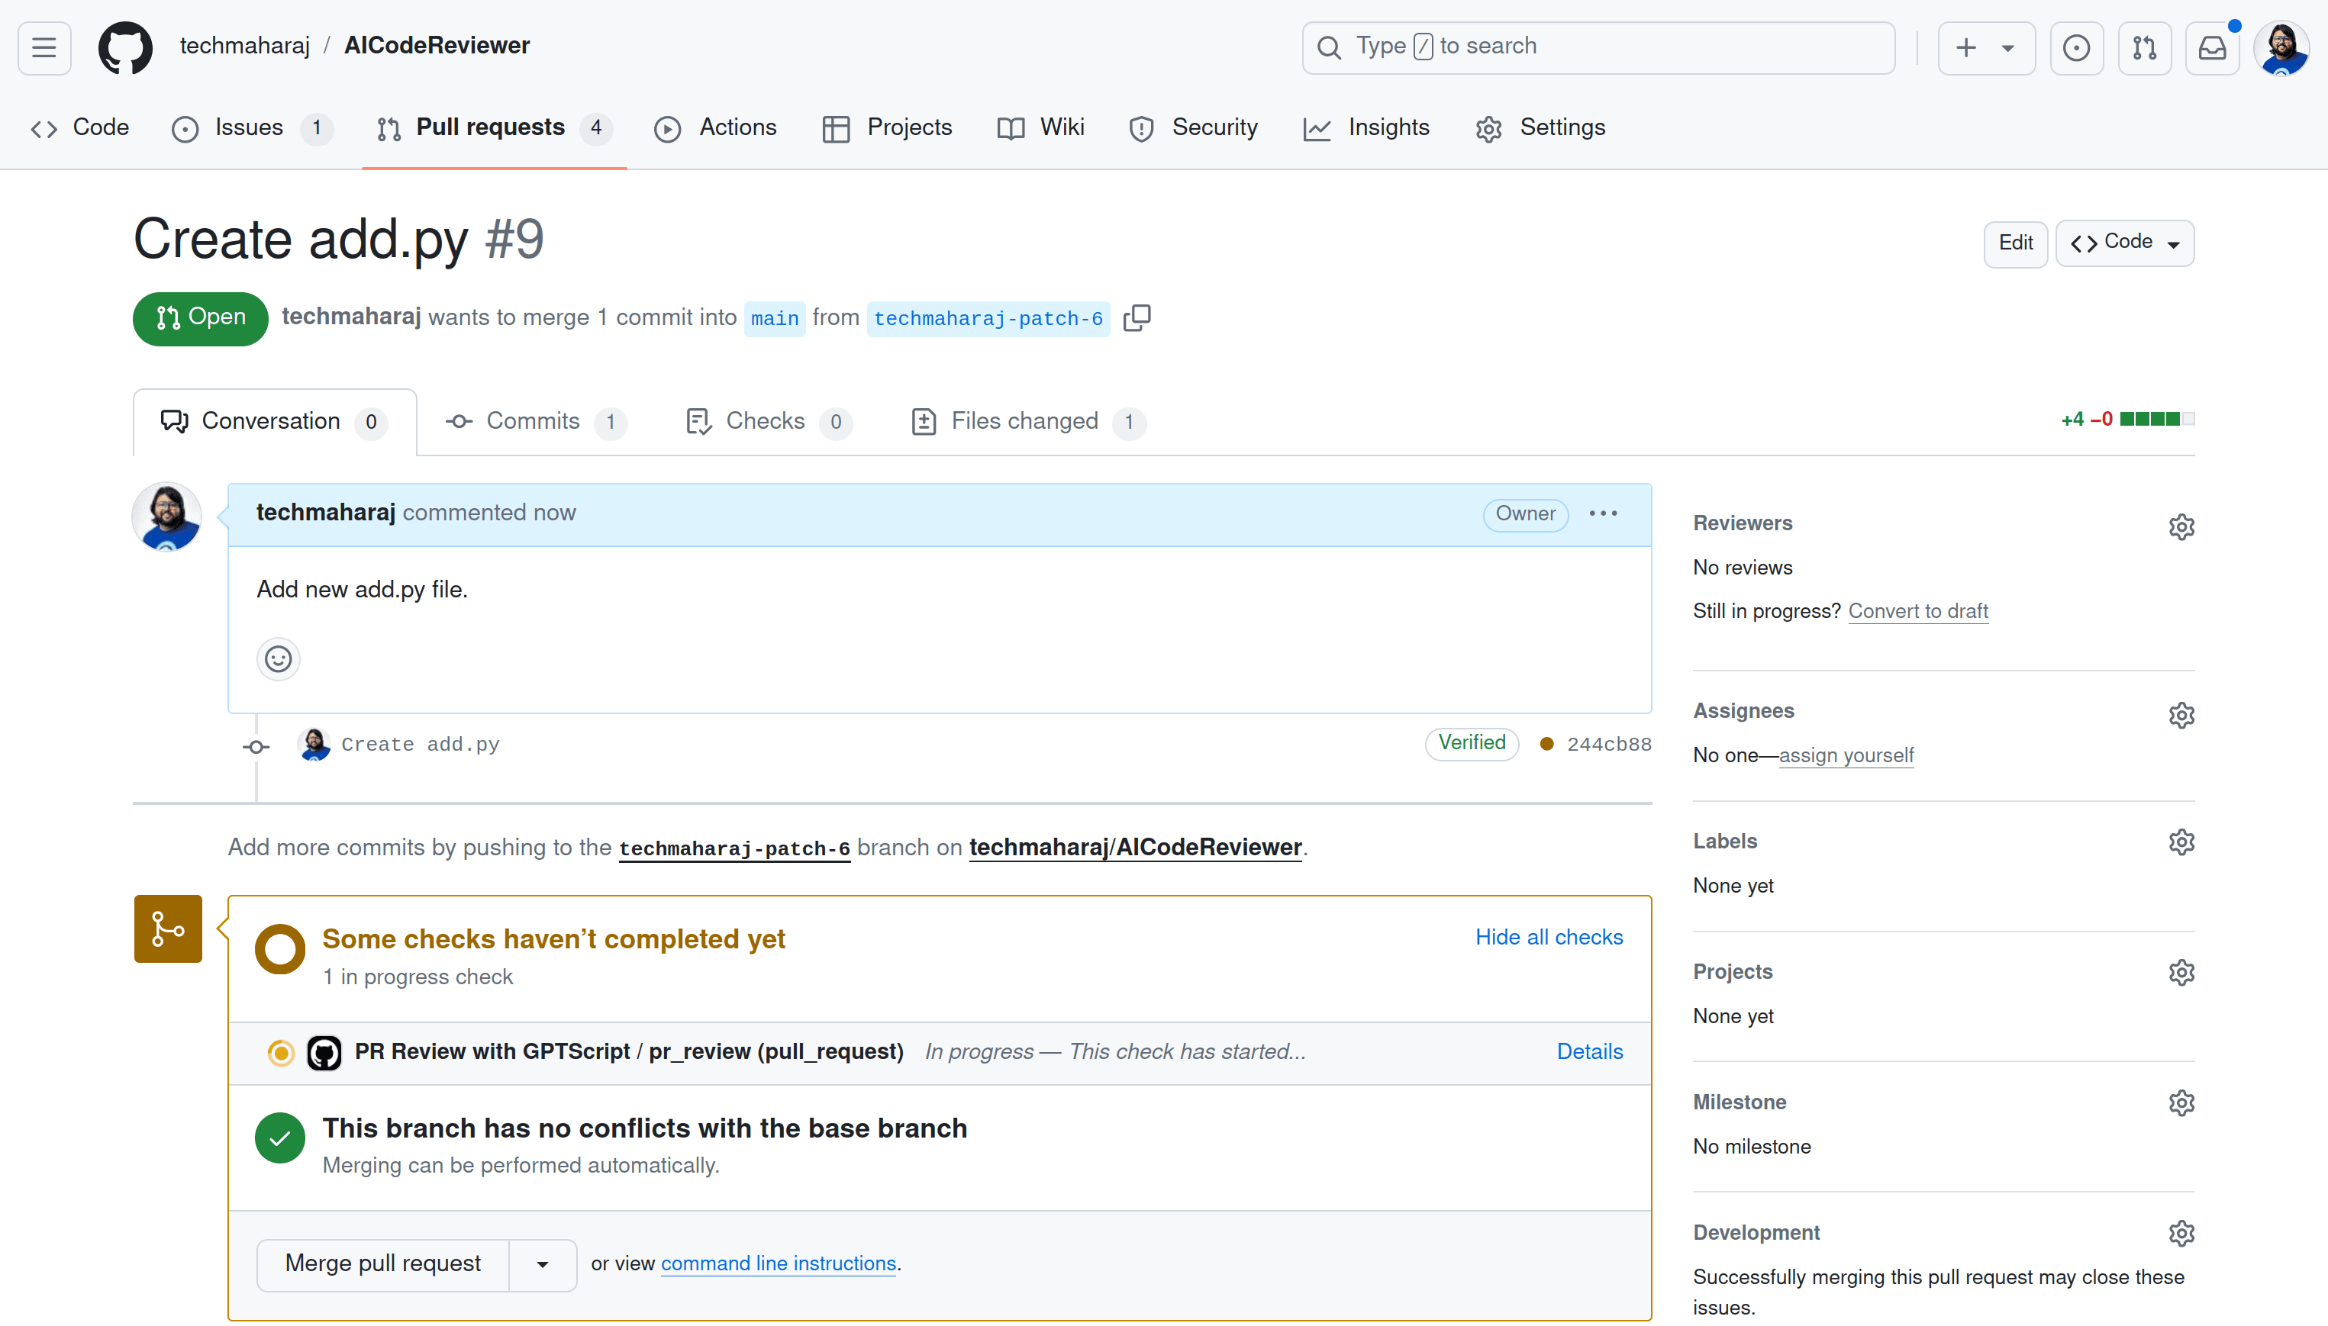The width and height of the screenshot is (2328, 1326).
Task: Click the techmaharaj-patch-6 branch link in push hint
Action: (734, 848)
